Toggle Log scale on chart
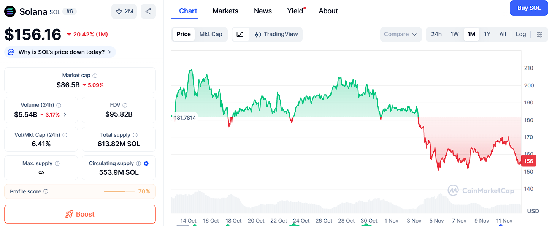The width and height of the screenshot is (552, 226). (x=521, y=34)
